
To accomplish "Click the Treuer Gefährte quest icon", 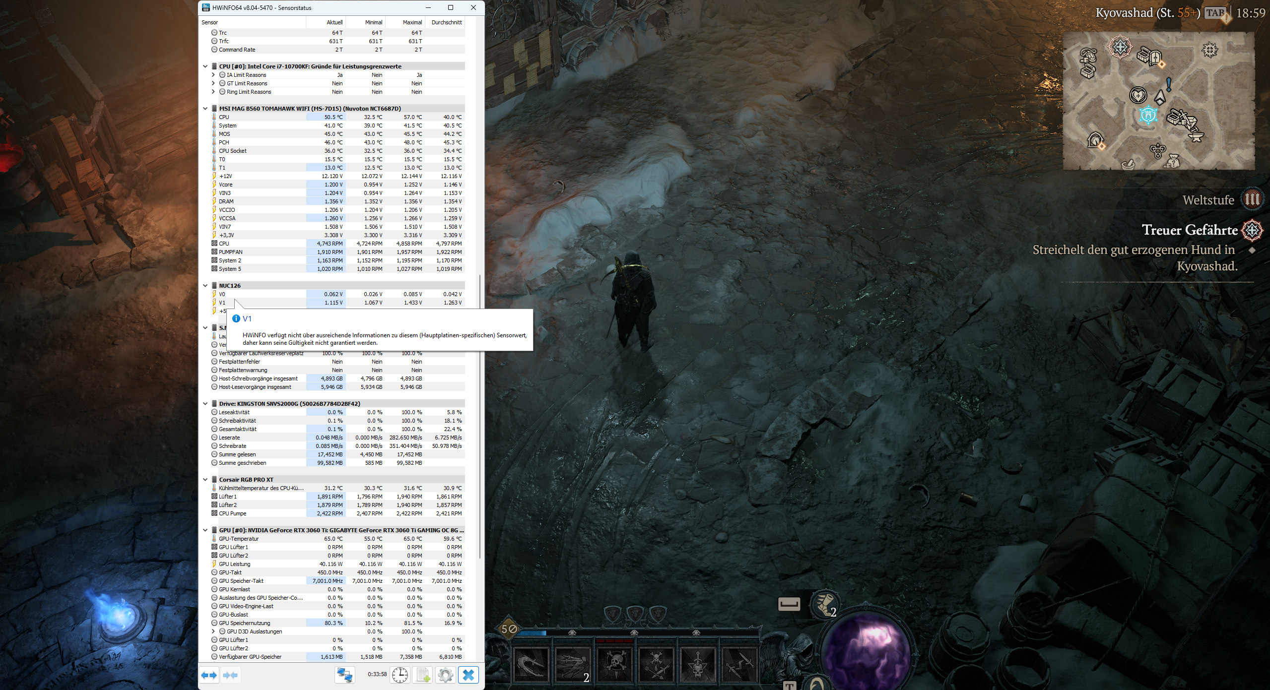I will (1252, 230).
